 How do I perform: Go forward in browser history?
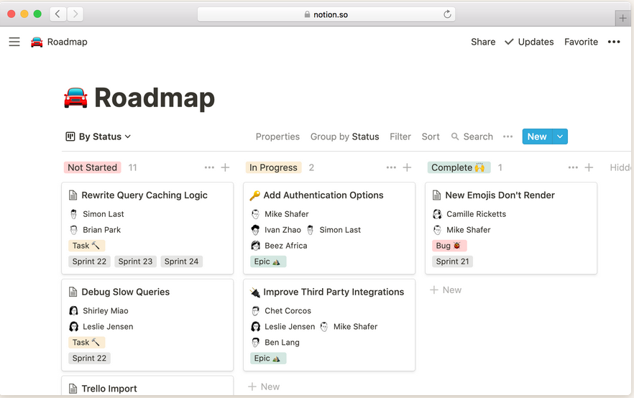(x=75, y=14)
